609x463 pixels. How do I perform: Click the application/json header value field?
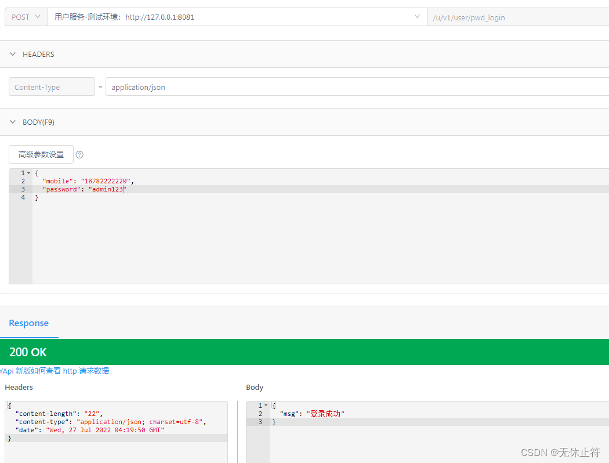357,87
